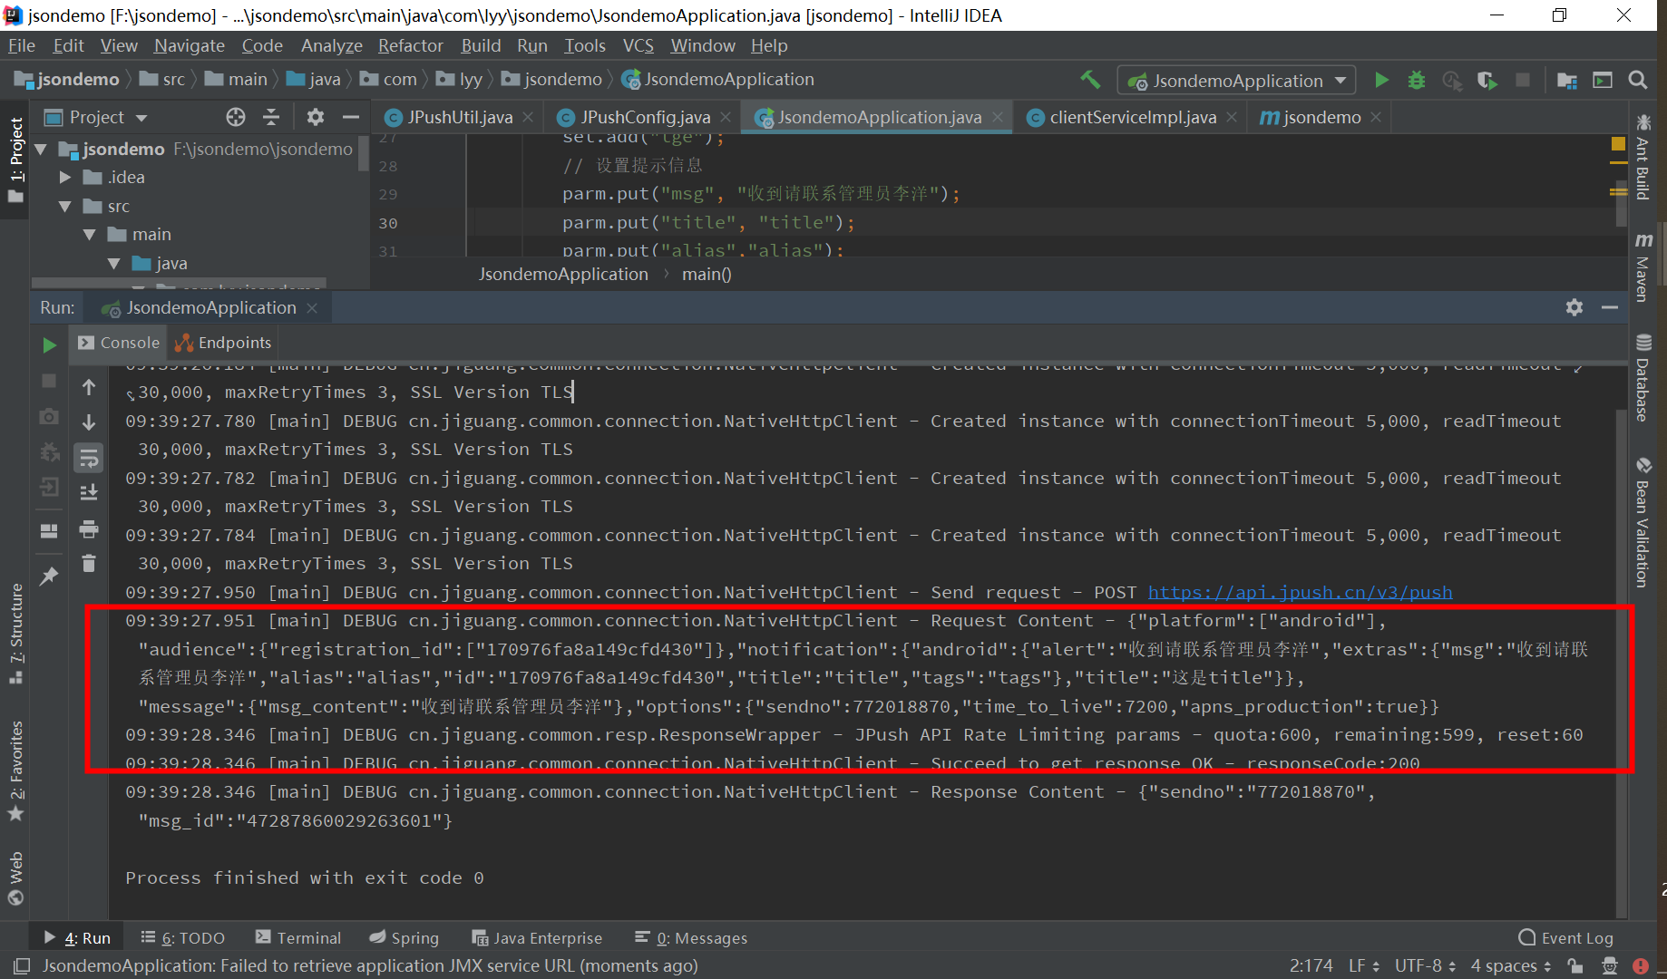Build the project with the hammer icon
The image size is (1667, 979).
[x=1089, y=80]
